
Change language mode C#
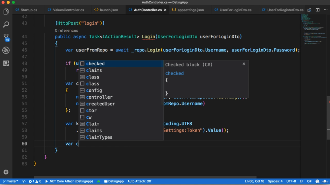click(x=309, y=181)
